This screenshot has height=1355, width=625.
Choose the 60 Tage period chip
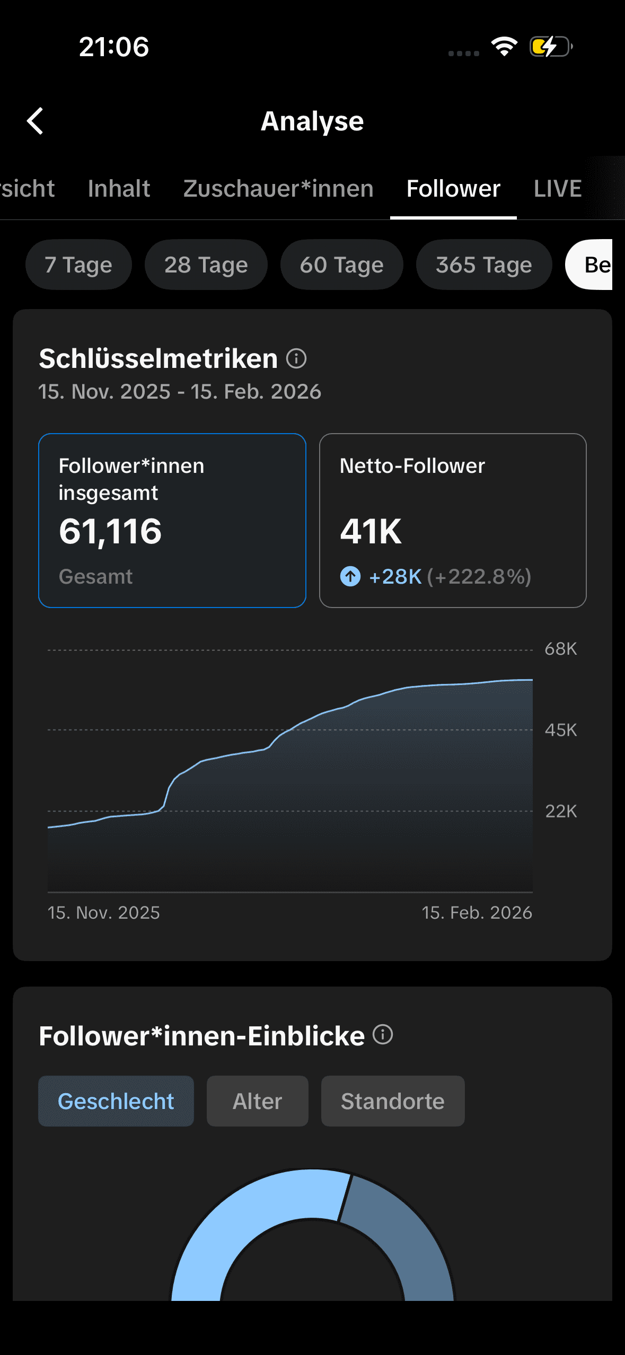tap(341, 265)
